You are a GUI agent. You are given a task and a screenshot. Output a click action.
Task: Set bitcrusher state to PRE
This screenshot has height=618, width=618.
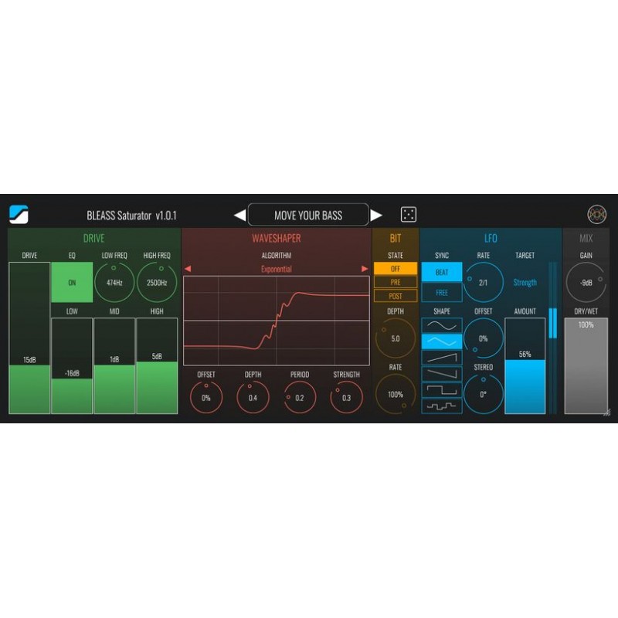tap(397, 283)
